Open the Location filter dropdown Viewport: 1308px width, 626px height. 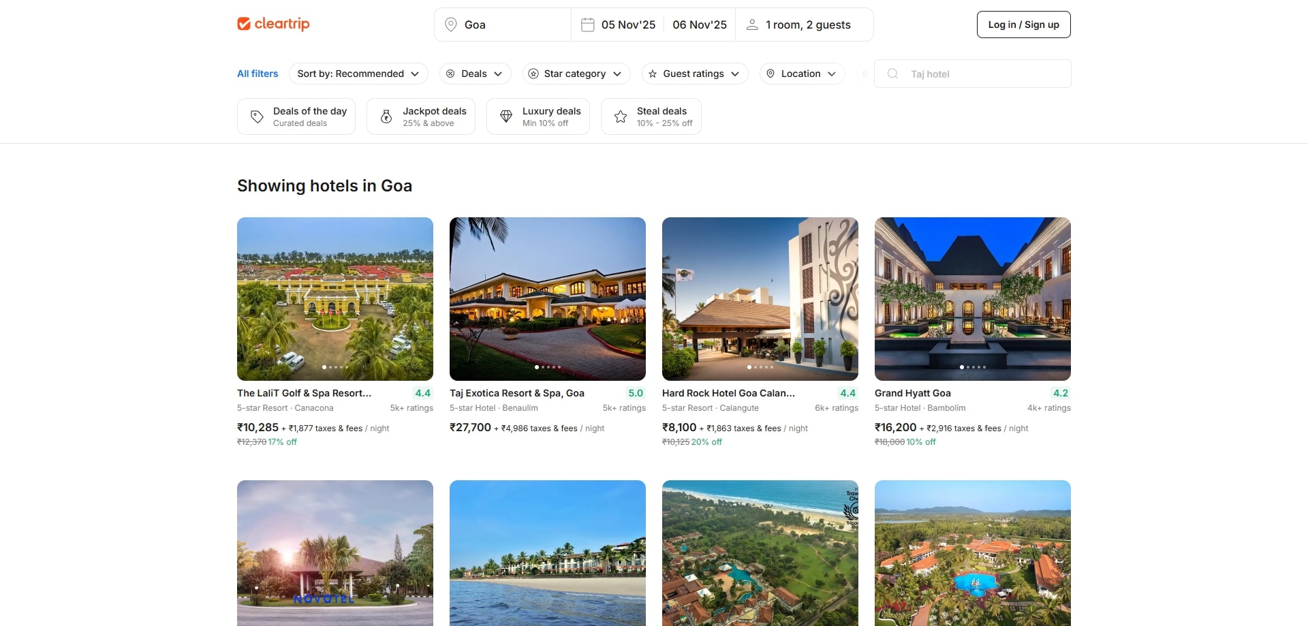[x=803, y=74]
